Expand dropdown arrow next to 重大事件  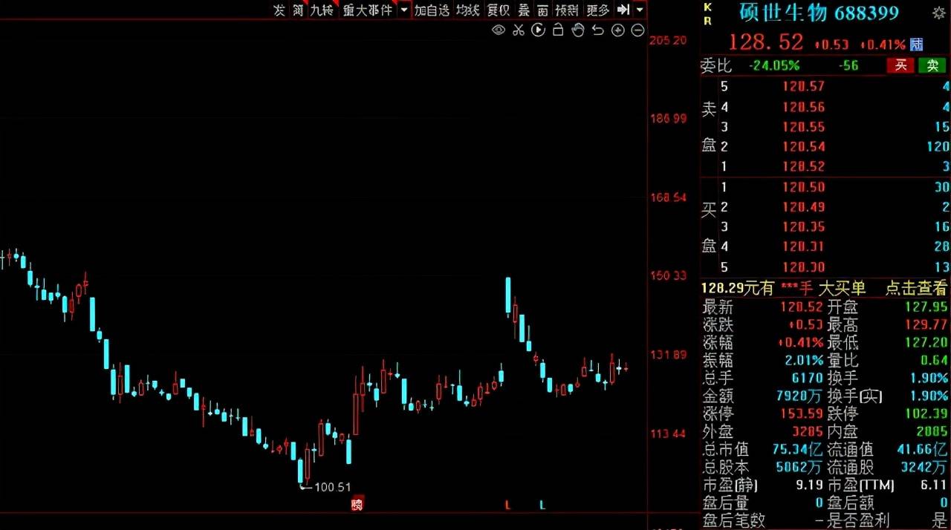pos(403,10)
